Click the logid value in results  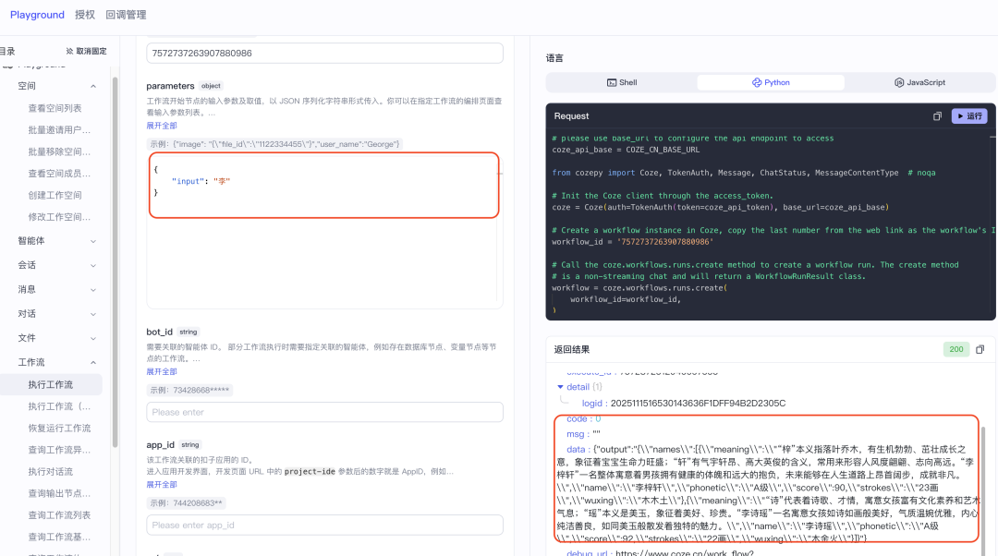(698, 404)
